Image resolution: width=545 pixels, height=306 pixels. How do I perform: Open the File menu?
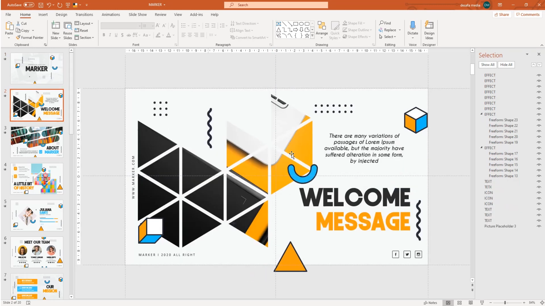tap(8, 14)
